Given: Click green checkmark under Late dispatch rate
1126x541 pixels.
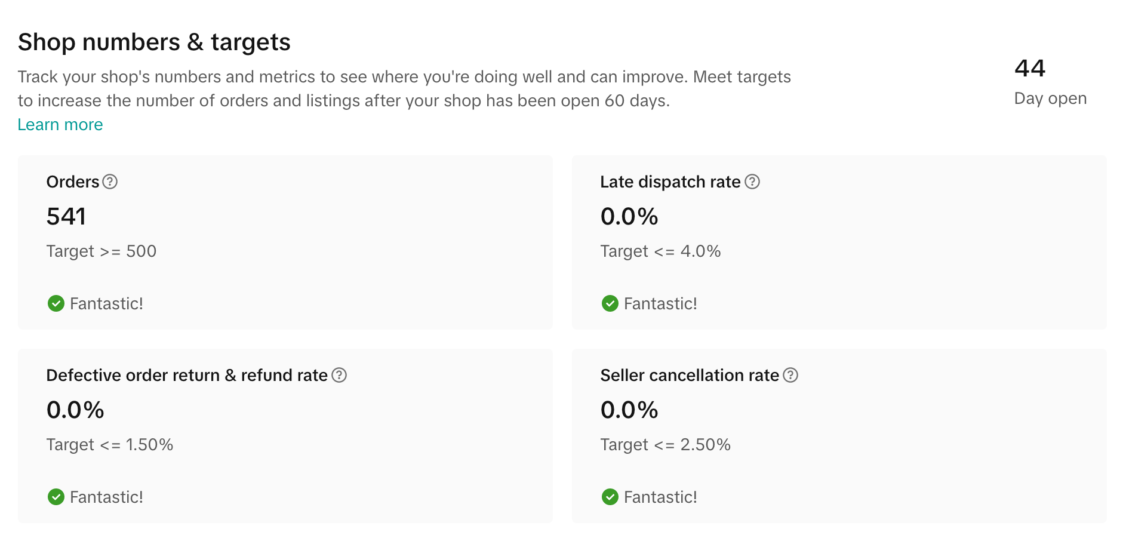Looking at the screenshot, I should click(610, 303).
